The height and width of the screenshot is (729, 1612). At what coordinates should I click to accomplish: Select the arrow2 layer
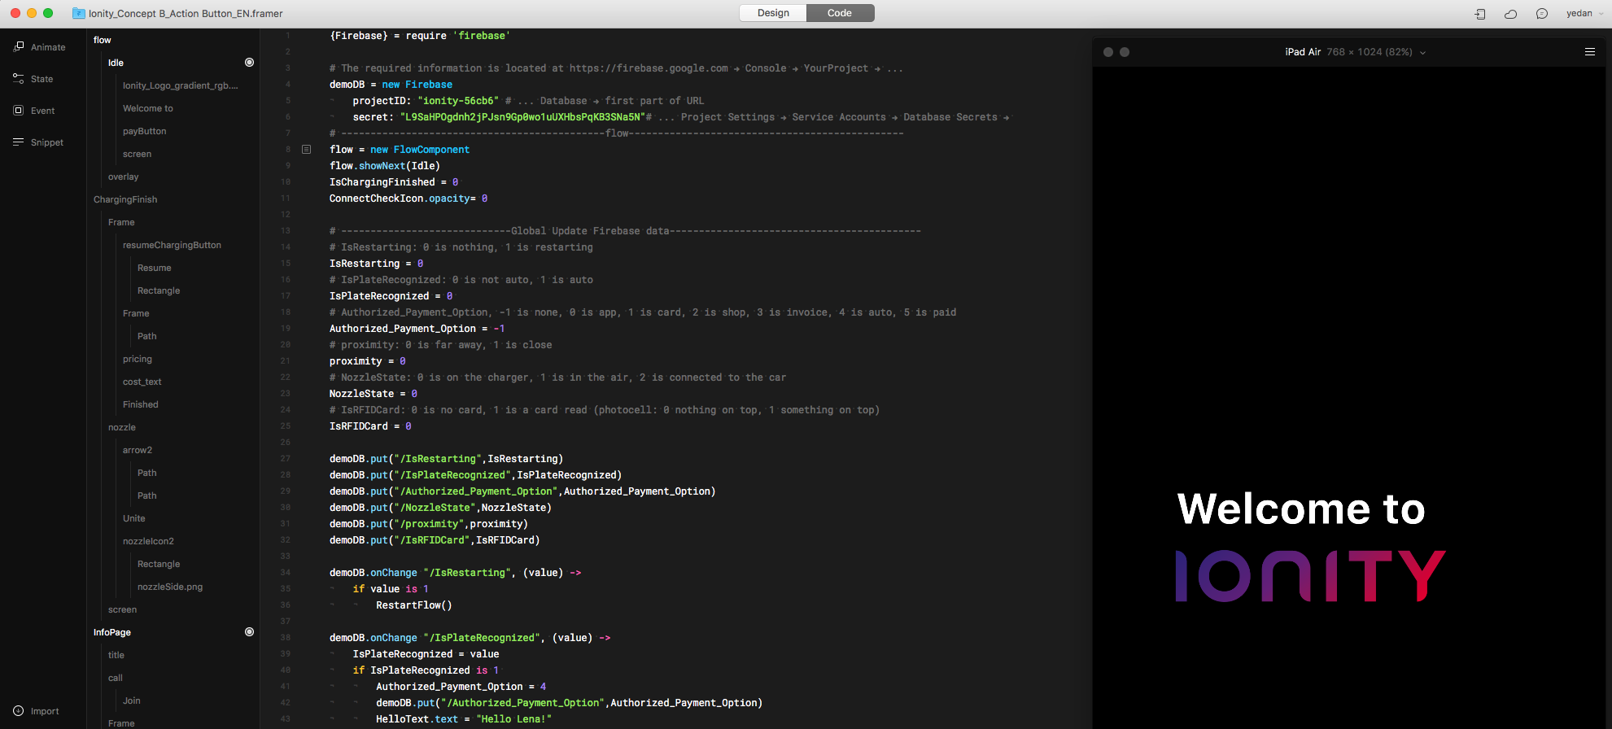pos(138,450)
